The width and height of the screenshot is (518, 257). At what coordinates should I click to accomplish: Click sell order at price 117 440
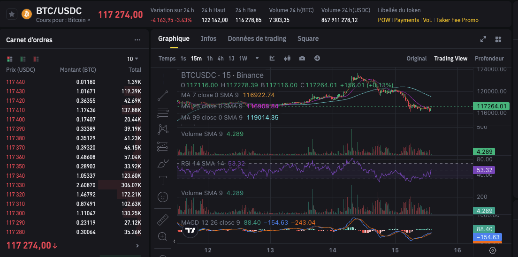pyautogui.click(x=74, y=82)
